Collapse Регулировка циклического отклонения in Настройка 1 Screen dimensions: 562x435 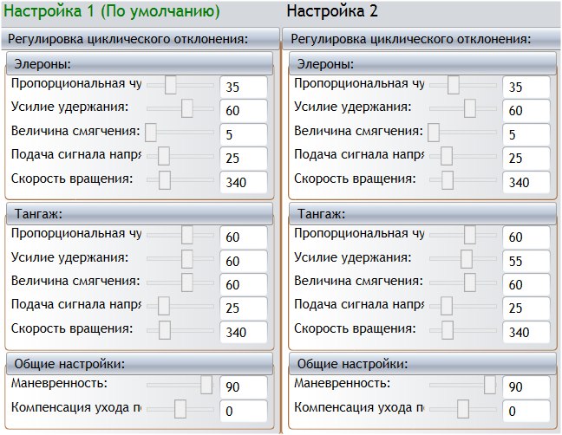click(128, 39)
